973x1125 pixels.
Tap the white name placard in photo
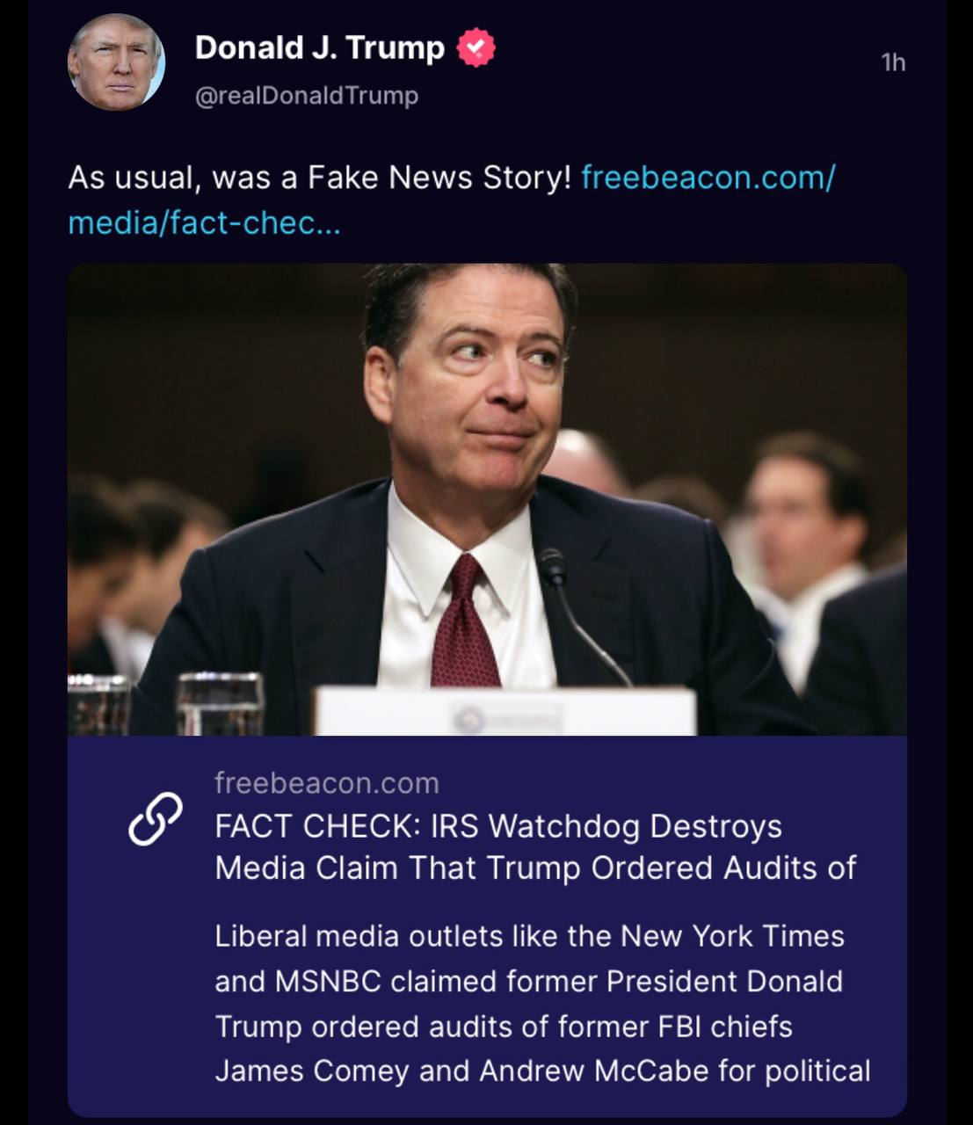pos(505,712)
